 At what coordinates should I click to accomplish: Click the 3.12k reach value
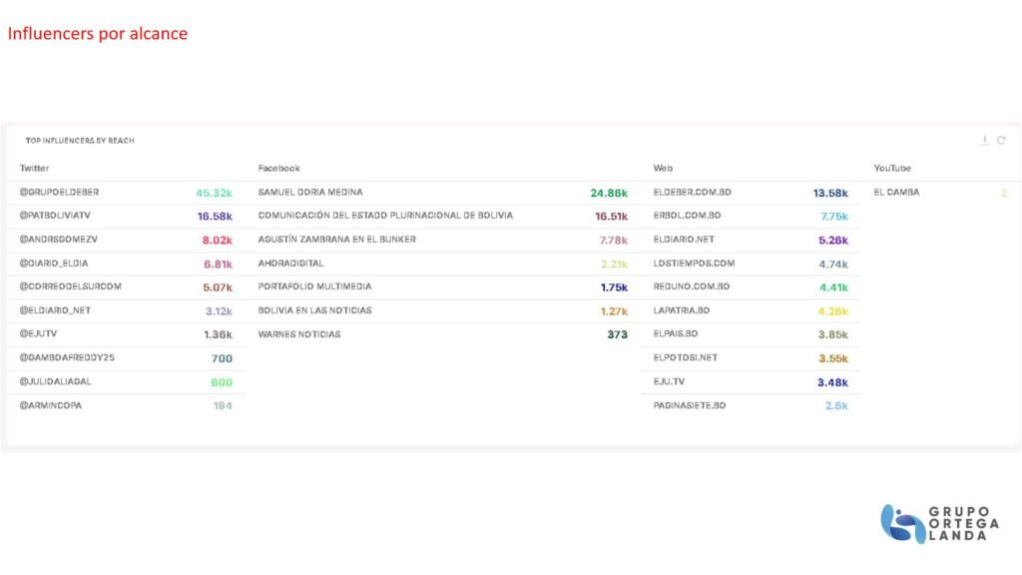coord(219,311)
